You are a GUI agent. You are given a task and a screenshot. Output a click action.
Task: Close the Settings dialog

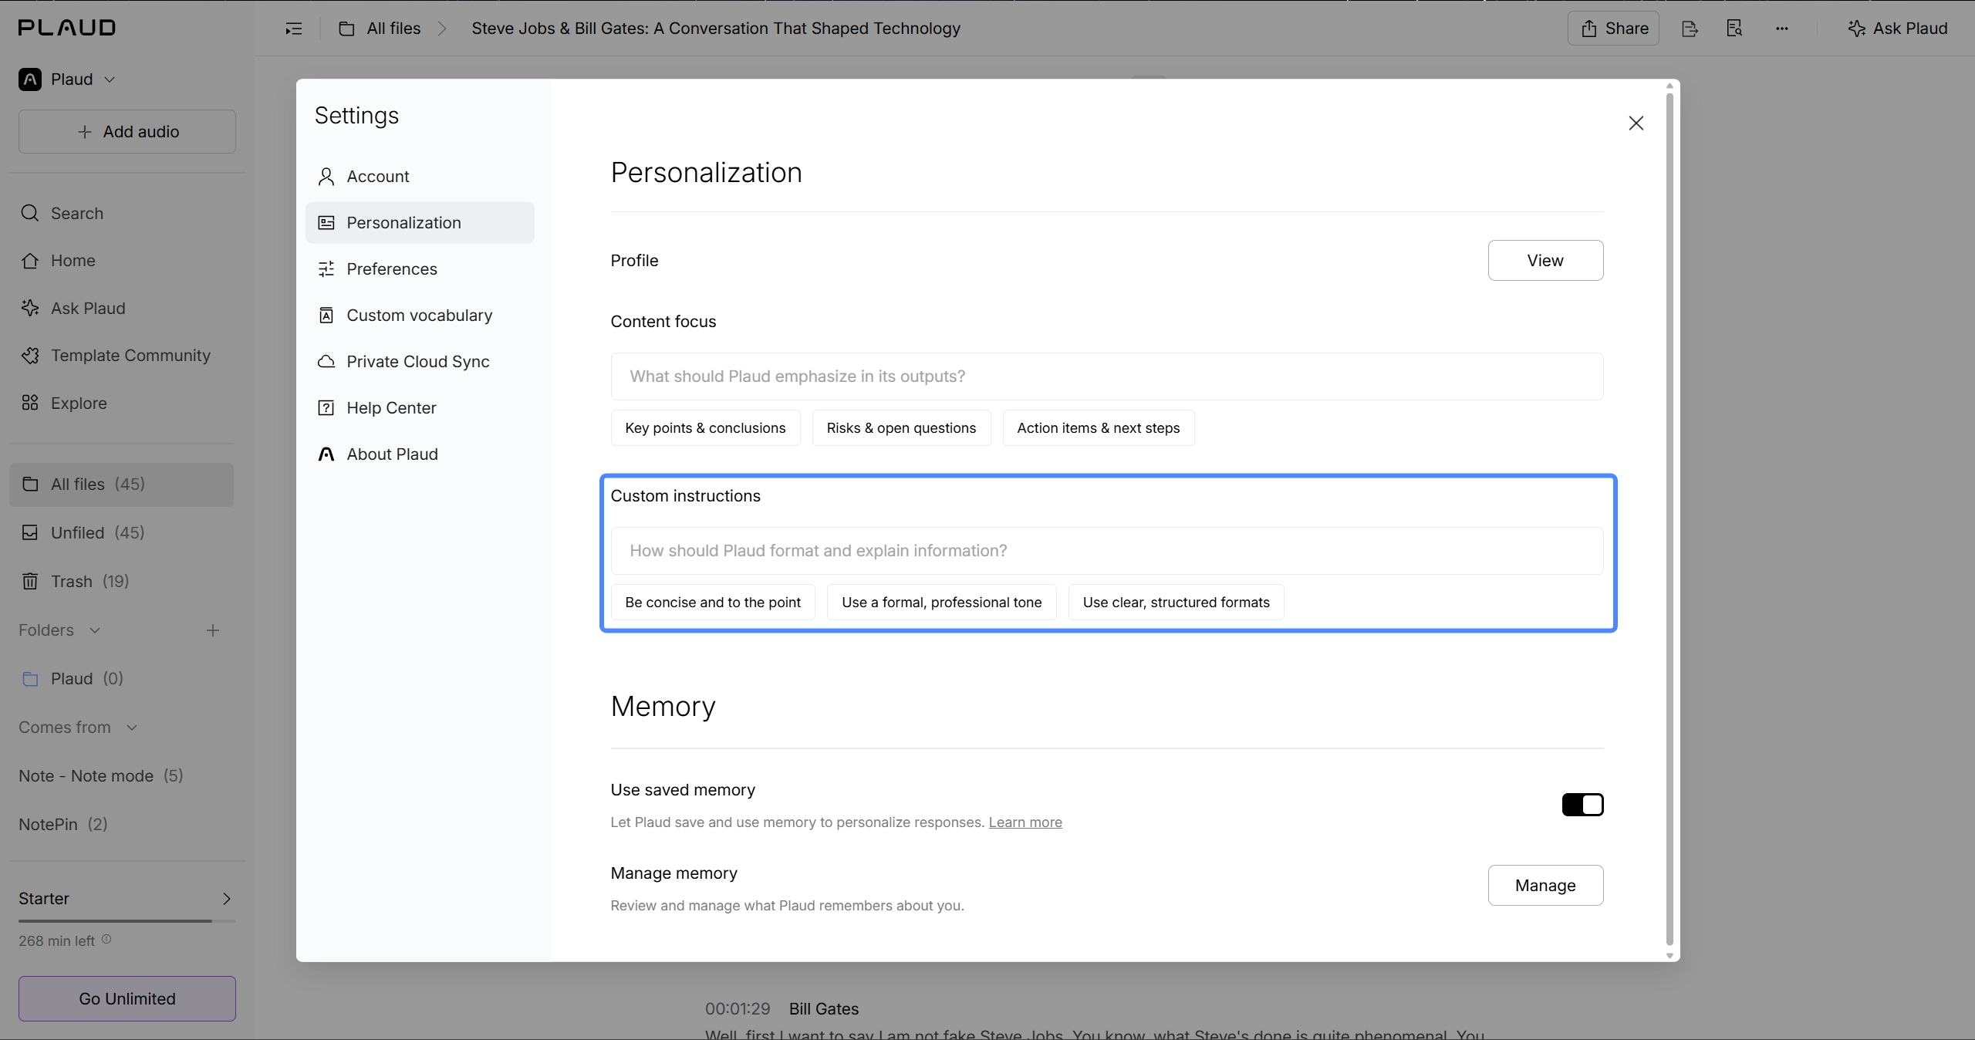pyautogui.click(x=1636, y=123)
